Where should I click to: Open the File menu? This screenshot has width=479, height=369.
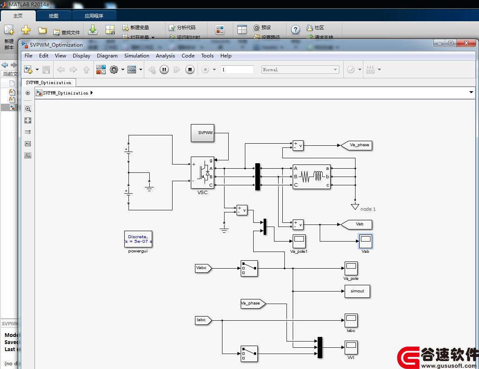[x=28, y=56]
